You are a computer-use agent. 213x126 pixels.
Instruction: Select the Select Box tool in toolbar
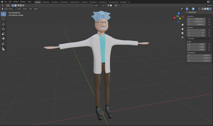pos(3,14)
